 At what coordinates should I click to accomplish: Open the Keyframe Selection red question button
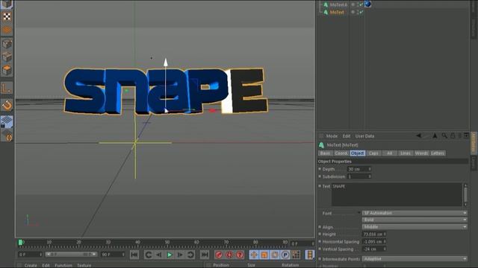pos(240,255)
